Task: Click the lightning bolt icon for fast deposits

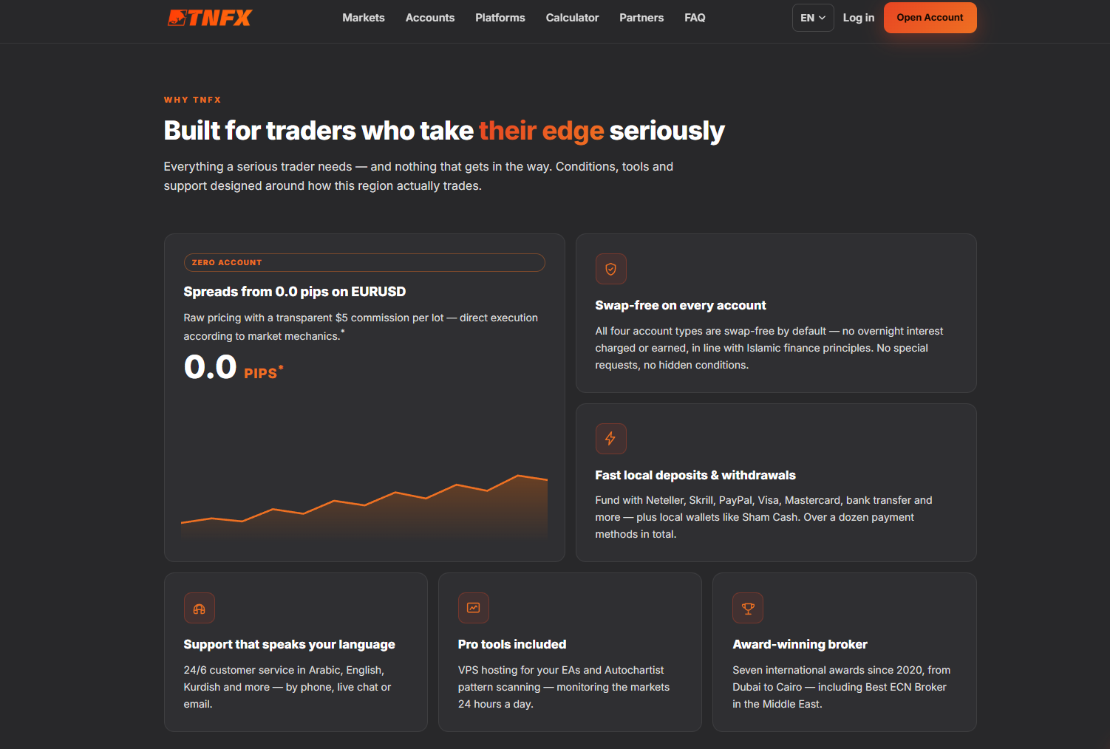Action: click(610, 439)
